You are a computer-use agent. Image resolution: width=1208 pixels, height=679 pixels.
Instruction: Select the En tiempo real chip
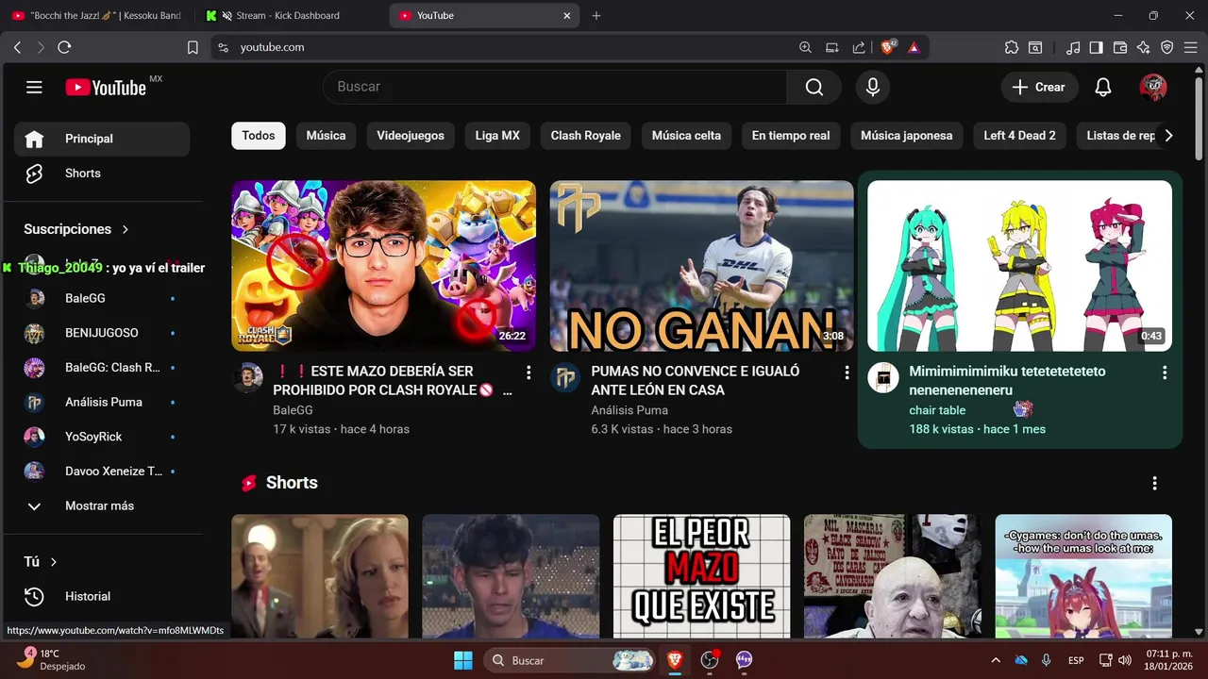tap(791, 136)
